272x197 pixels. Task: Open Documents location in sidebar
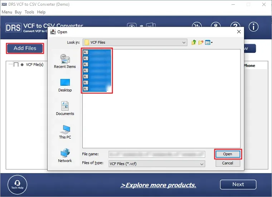click(x=65, y=108)
